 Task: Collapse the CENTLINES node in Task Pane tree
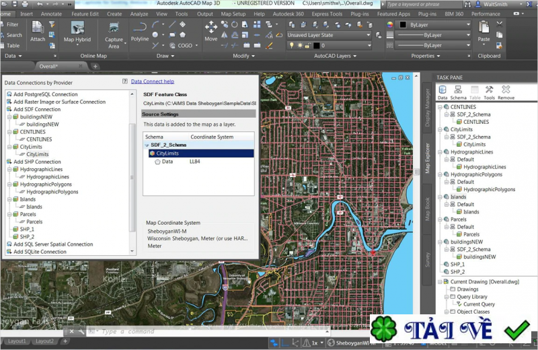click(x=440, y=107)
